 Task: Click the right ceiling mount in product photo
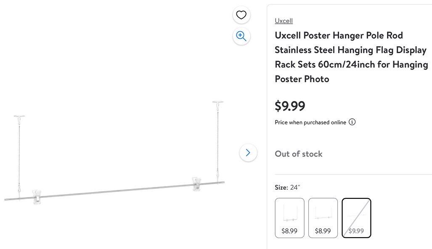click(218, 103)
